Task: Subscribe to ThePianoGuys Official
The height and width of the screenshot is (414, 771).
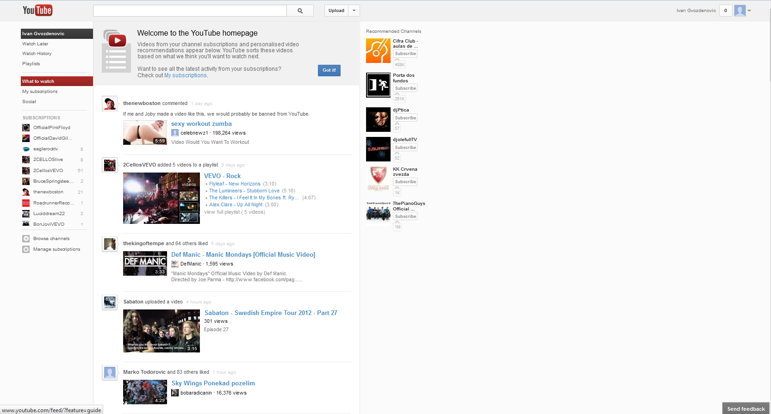Action: point(405,216)
